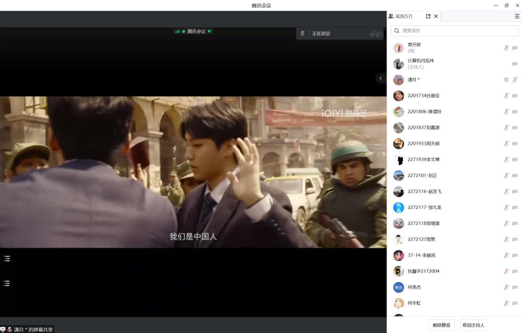This screenshot has width=523, height=333.
Task: Toggle the mic icon for 2271939李文博
Action: coord(506,160)
